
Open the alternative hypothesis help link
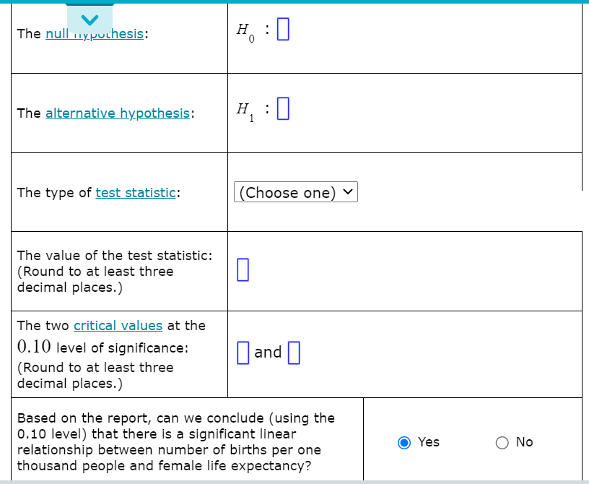(x=117, y=113)
